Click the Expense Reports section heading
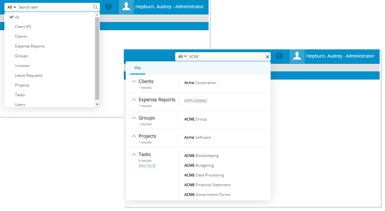The width and height of the screenshot is (385, 211). point(157,100)
